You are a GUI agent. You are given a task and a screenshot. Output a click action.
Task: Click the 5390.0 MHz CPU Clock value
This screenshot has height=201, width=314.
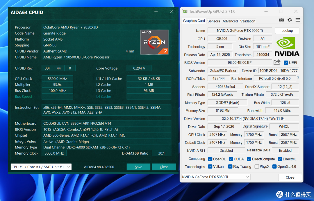[x=57, y=79]
